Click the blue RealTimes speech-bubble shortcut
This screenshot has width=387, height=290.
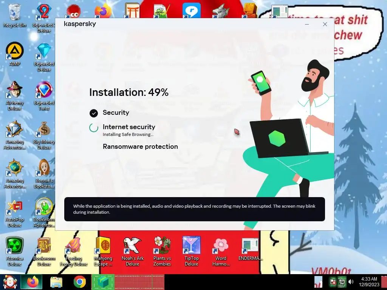[192, 11]
